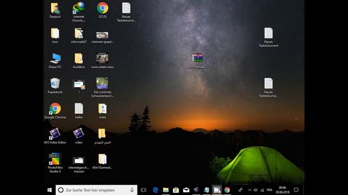This screenshot has width=348, height=195.
Task: Open File Explorer from the taskbar
Action: click(x=165, y=190)
